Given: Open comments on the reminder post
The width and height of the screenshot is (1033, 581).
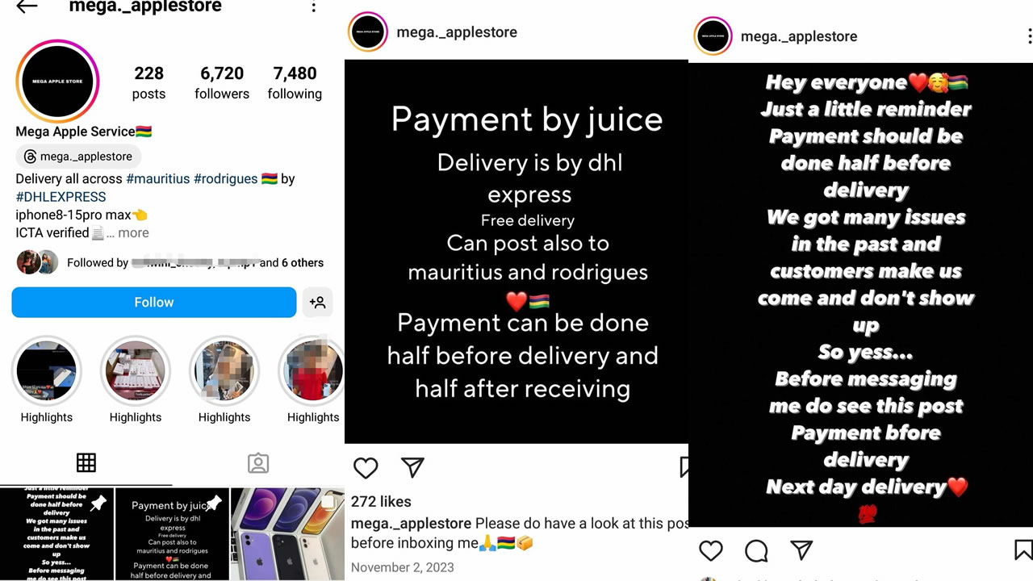Looking at the screenshot, I should pyautogui.click(x=756, y=550).
